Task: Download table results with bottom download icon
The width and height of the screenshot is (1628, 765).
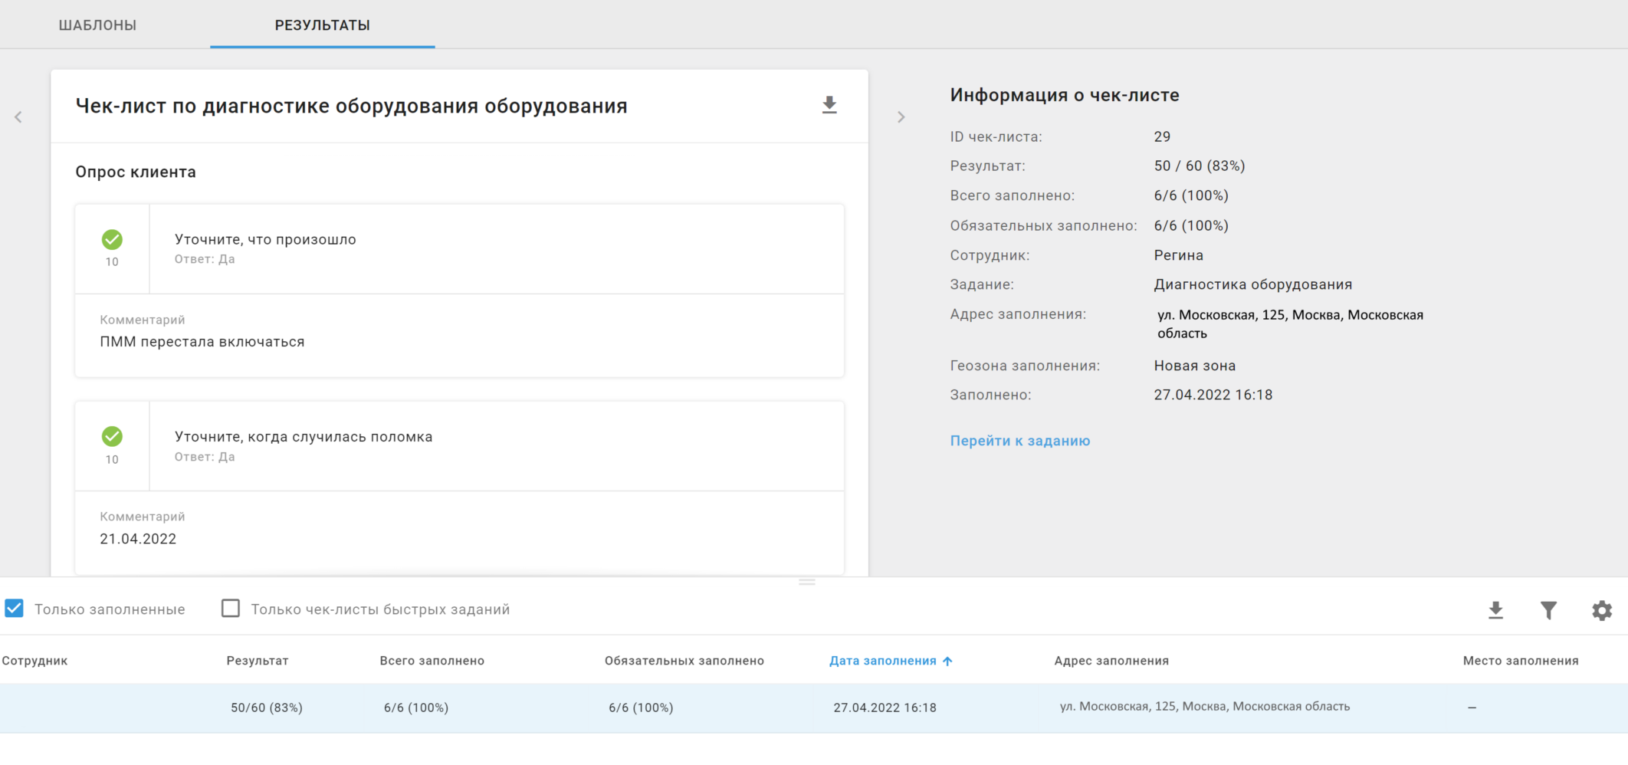Action: point(1495,610)
